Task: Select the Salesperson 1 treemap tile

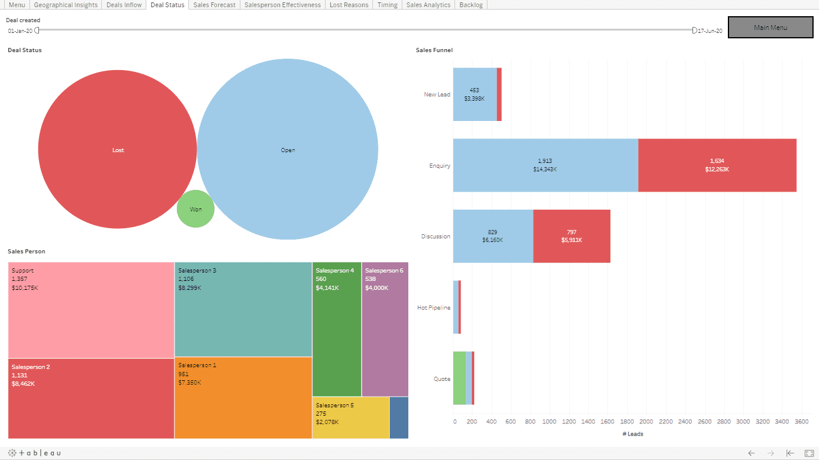Action: click(243, 398)
